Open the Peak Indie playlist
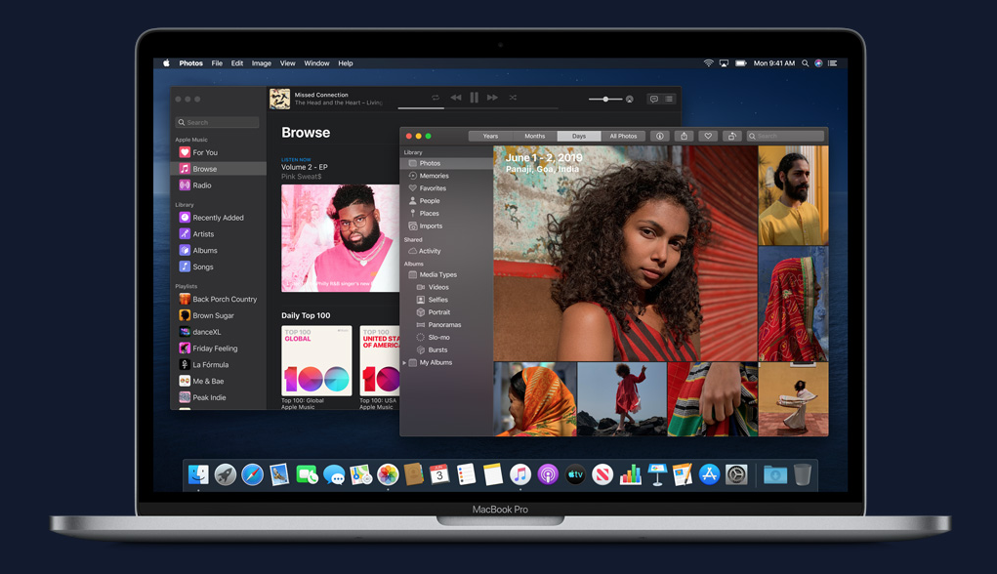997x574 pixels. [218, 398]
